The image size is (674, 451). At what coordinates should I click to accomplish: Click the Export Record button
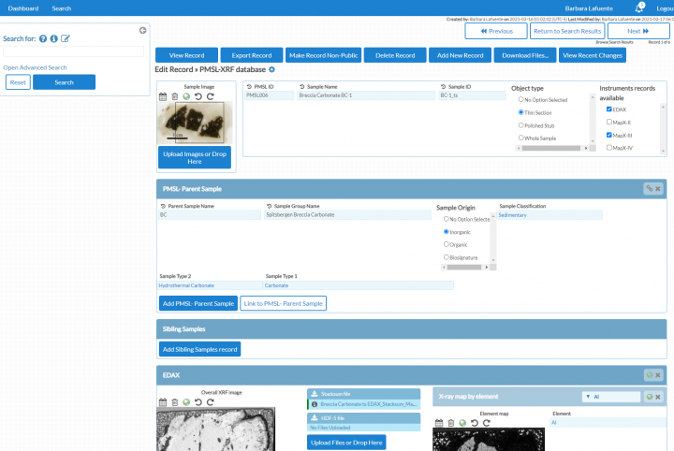(252, 55)
